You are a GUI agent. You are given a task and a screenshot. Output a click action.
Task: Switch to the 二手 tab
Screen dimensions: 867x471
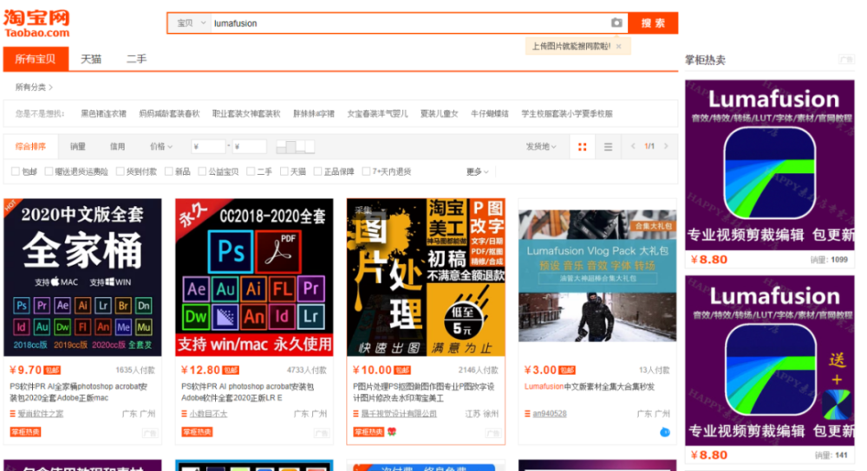tap(137, 59)
